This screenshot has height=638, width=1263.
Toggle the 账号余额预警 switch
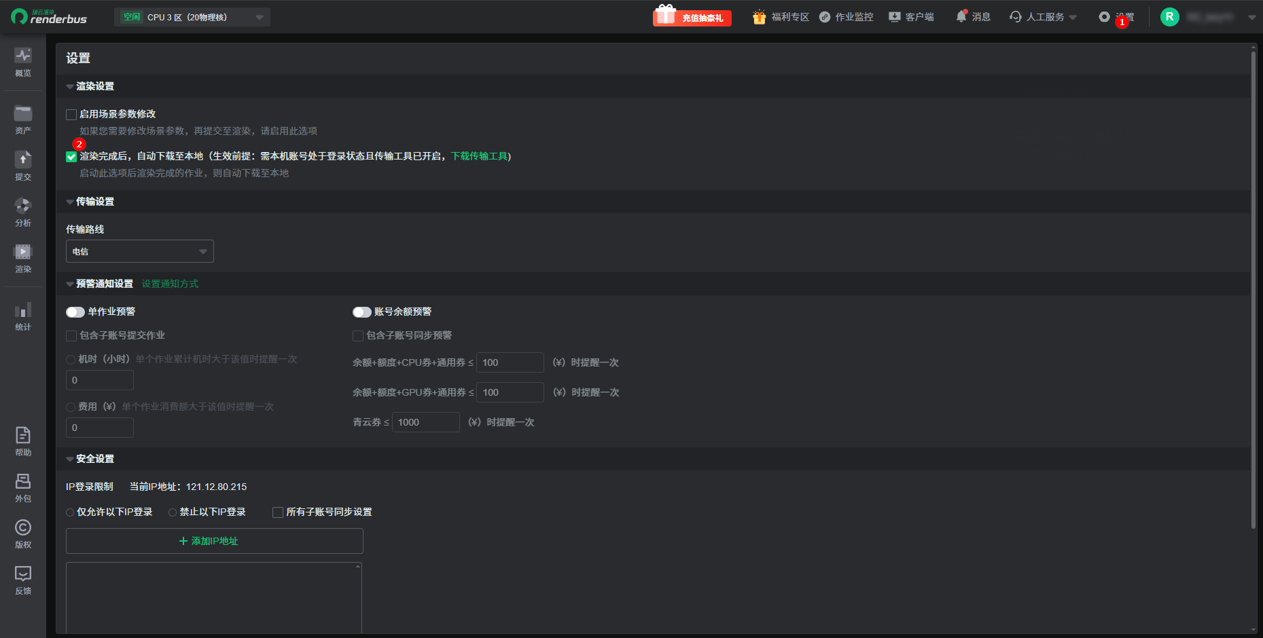coord(362,312)
